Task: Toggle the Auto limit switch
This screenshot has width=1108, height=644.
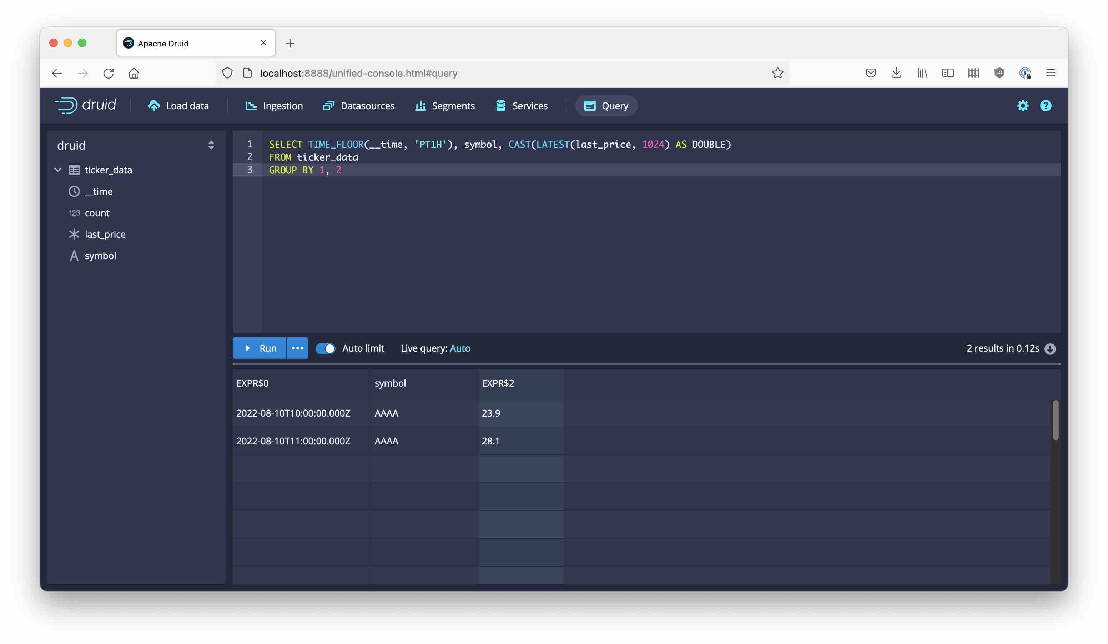Action: [326, 348]
